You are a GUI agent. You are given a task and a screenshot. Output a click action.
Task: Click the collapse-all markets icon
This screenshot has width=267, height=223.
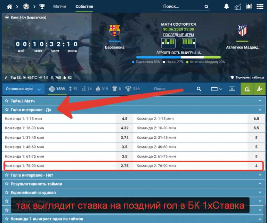tap(232, 89)
